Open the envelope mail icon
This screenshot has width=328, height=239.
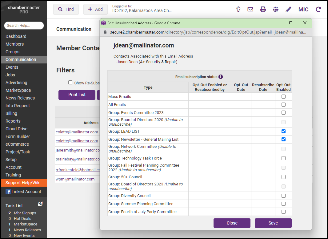coord(250,10)
